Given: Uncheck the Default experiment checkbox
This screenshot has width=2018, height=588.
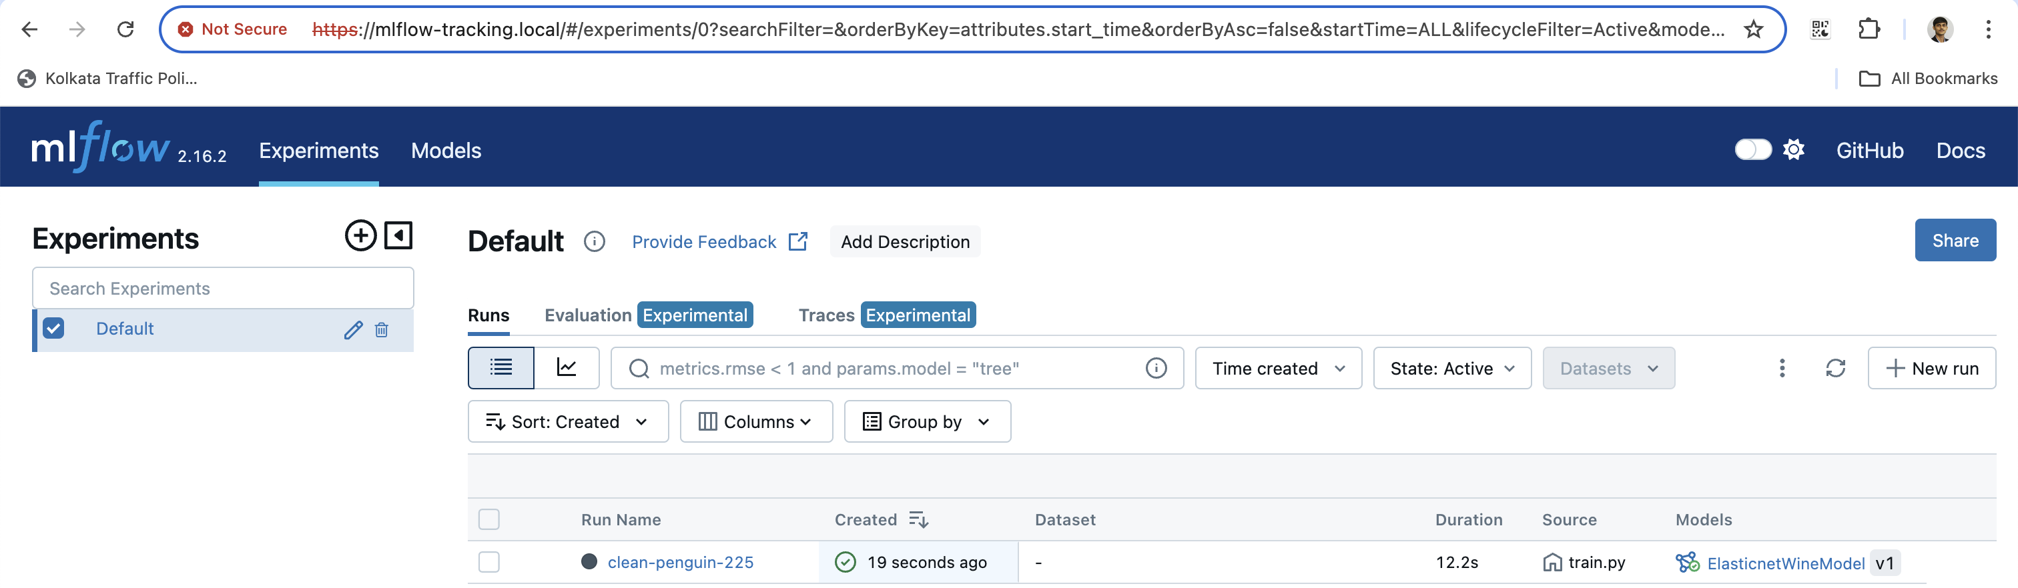Looking at the screenshot, I should (x=54, y=328).
